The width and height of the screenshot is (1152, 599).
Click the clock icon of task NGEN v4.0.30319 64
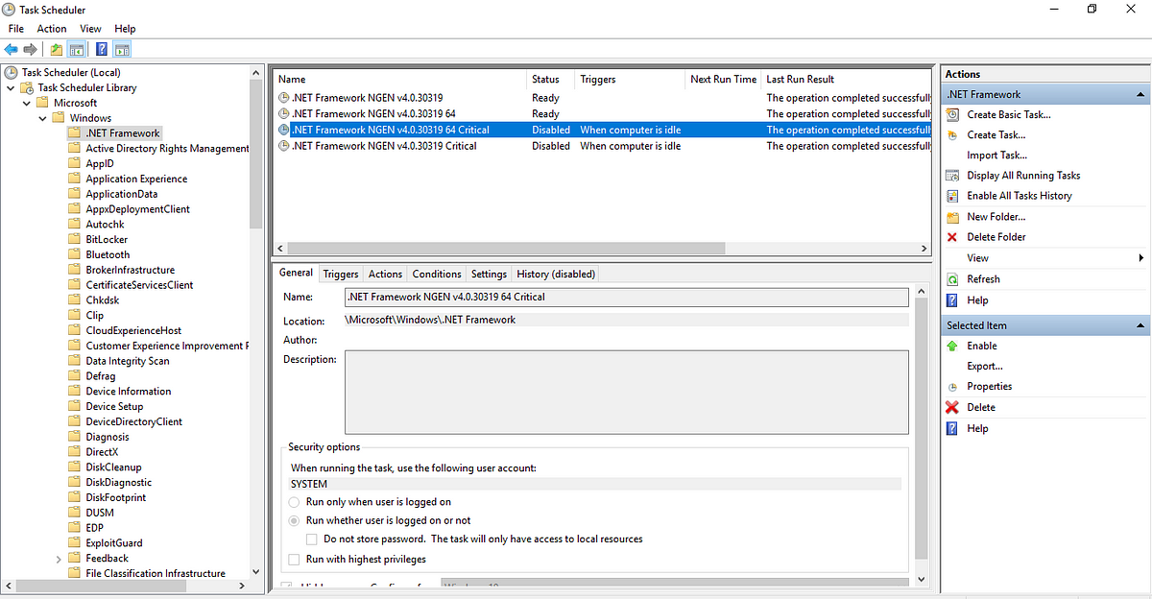(283, 113)
